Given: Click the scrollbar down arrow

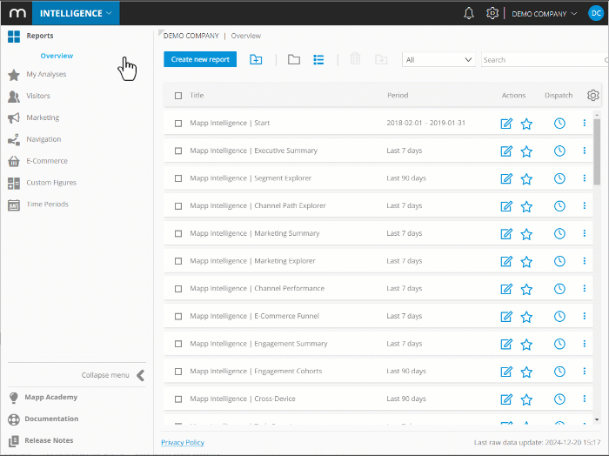Looking at the screenshot, I should [597, 419].
